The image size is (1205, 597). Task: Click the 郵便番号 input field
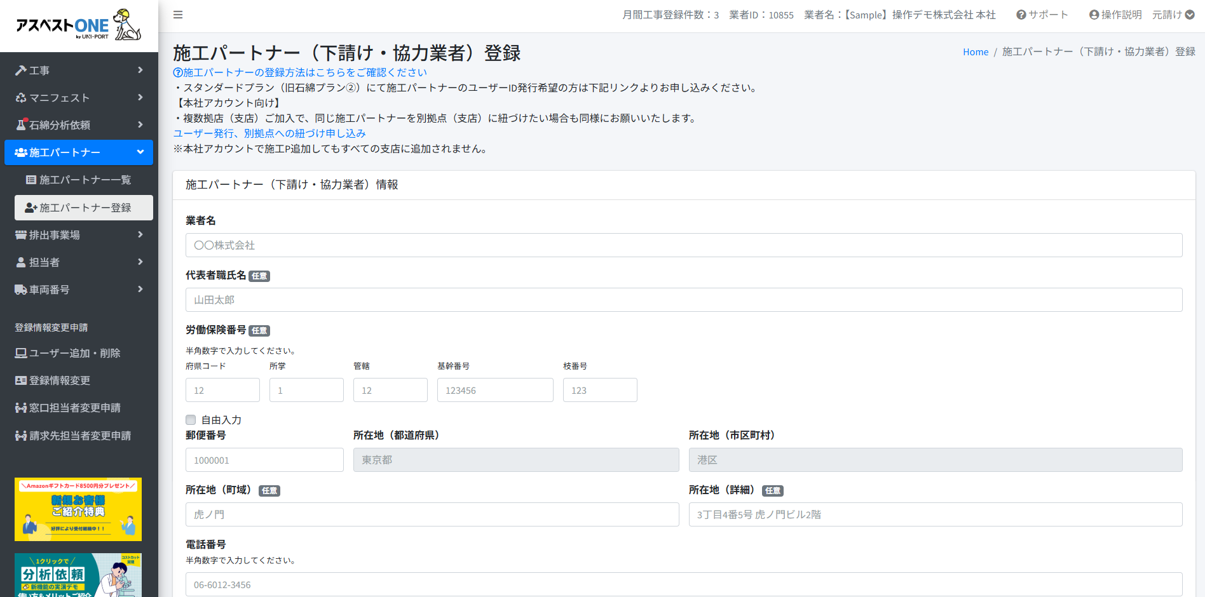tap(264, 460)
